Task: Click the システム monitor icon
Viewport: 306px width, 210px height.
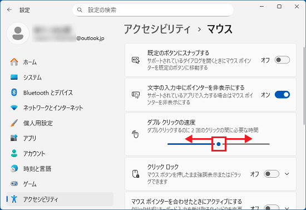Action: (14, 77)
